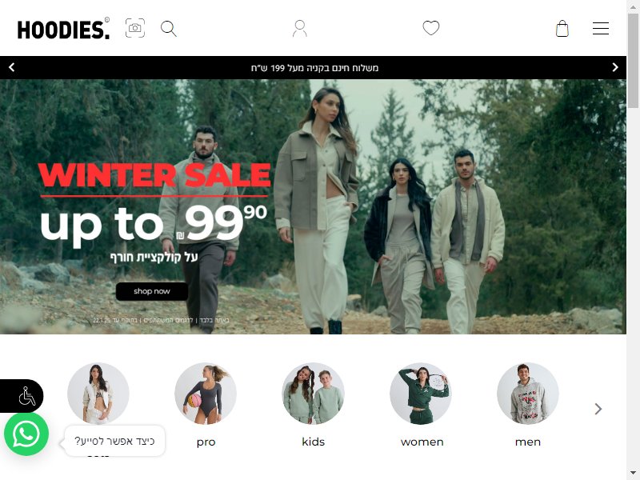Image resolution: width=640 pixels, height=480 pixels.
Task: Click the shop now button
Action: point(152,291)
